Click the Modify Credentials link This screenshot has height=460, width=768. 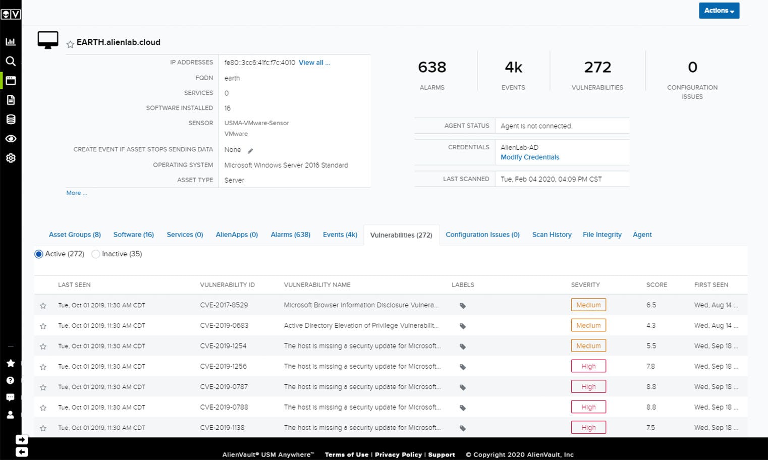click(x=530, y=157)
